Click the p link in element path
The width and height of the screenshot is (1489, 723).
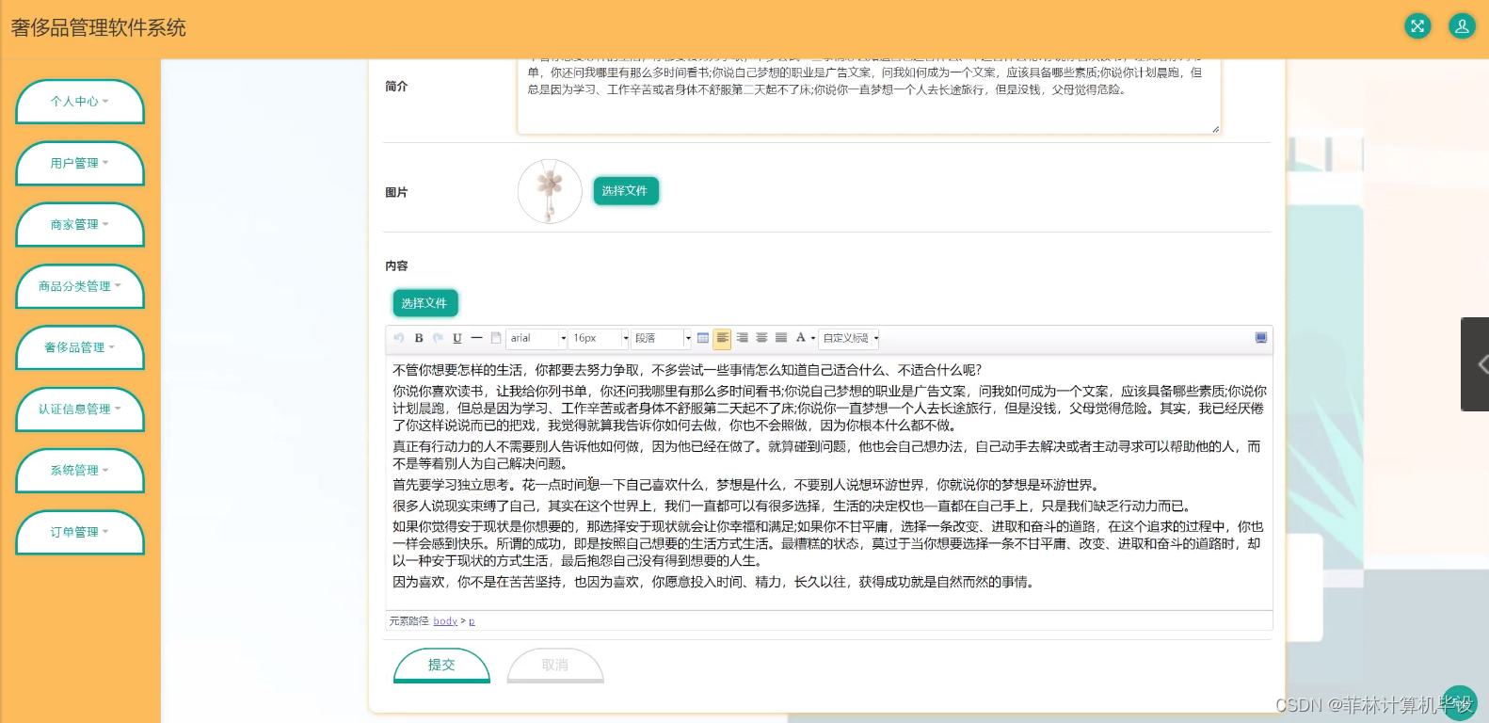point(472,621)
